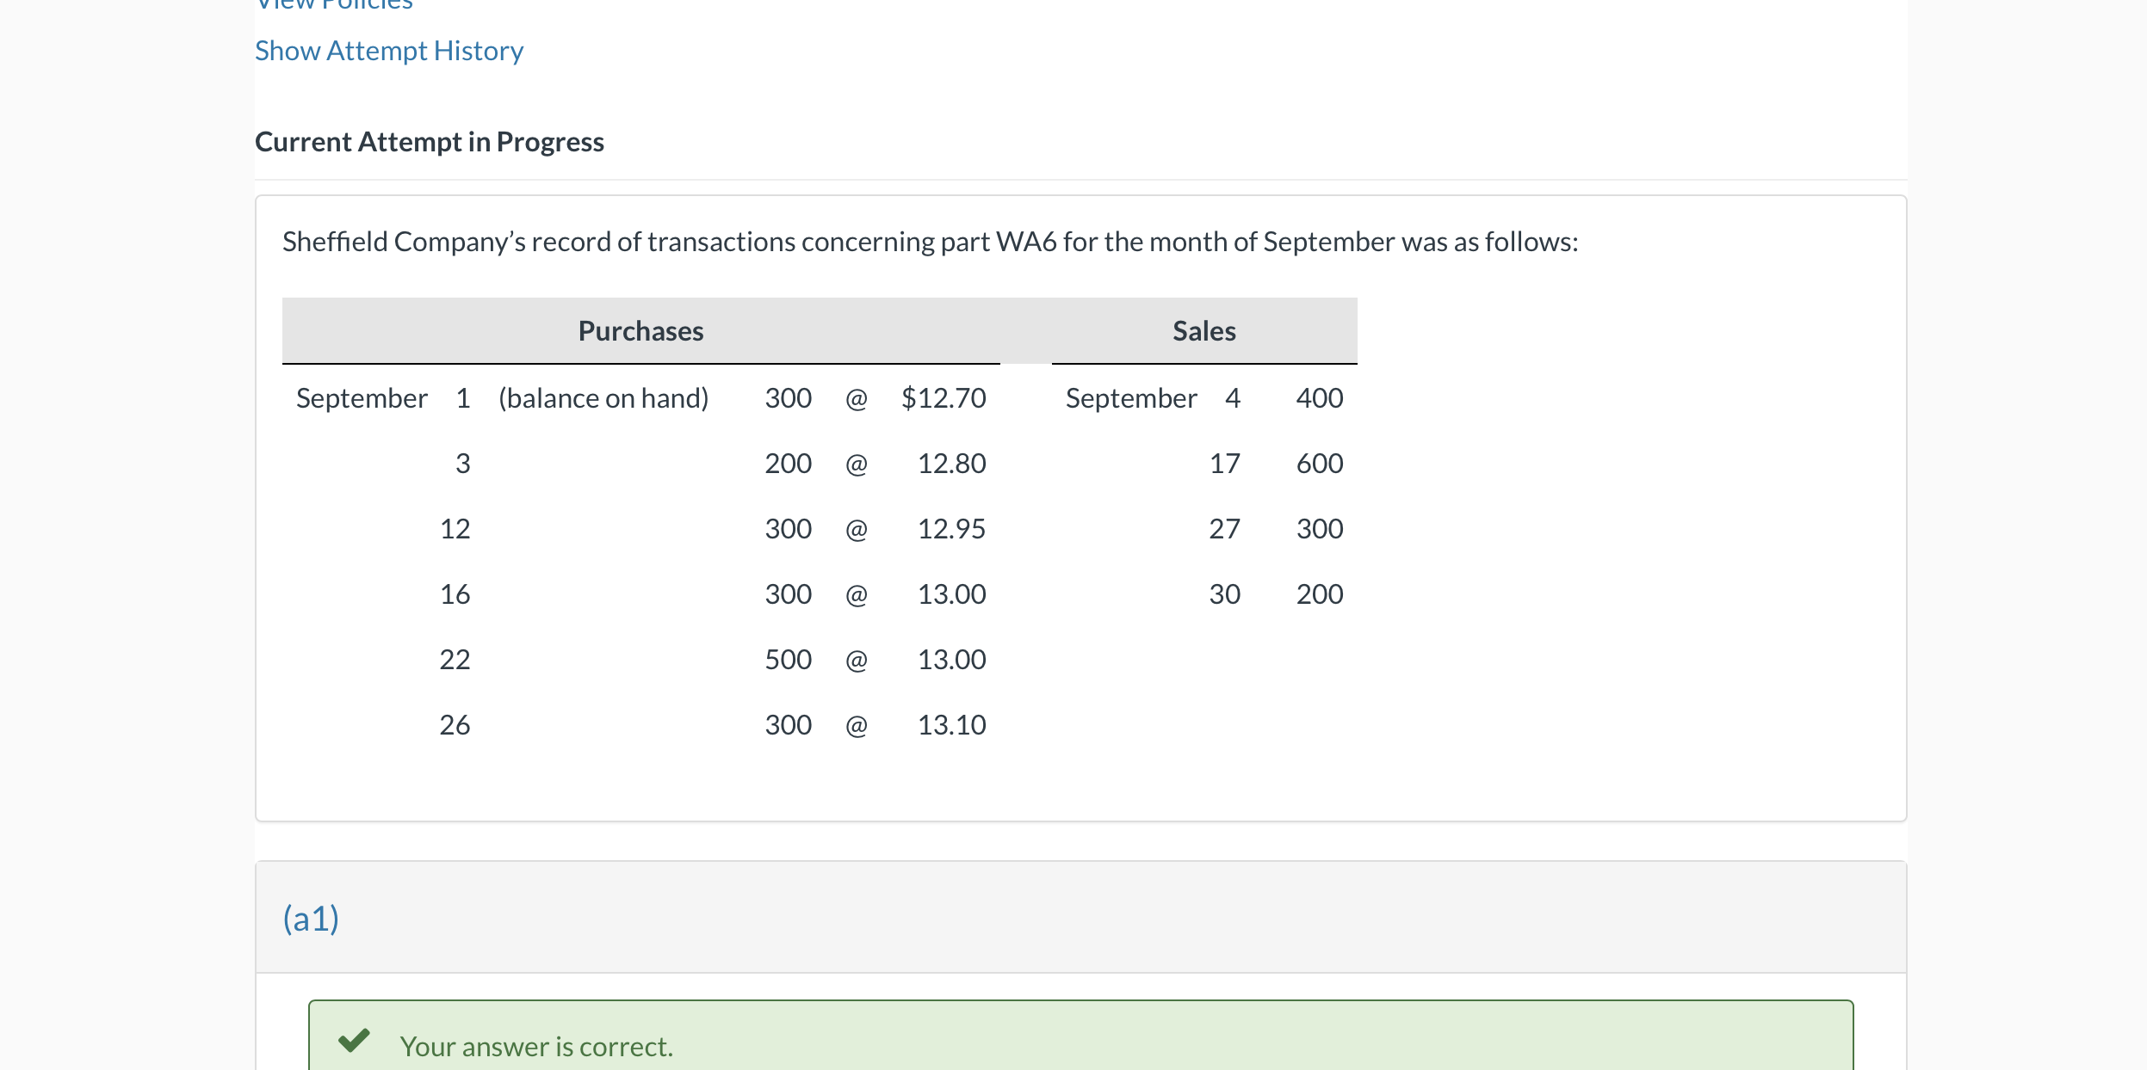Click the September 22 purchase date cell
This screenshot has width=2147, height=1070.
click(x=455, y=660)
